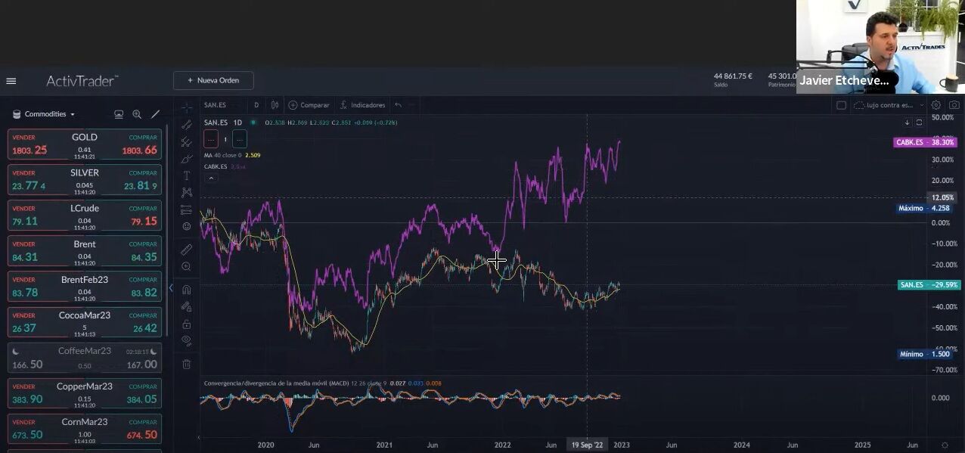Open the candlestick chart style selector
This screenshot has width=965, height=453.
275,105
